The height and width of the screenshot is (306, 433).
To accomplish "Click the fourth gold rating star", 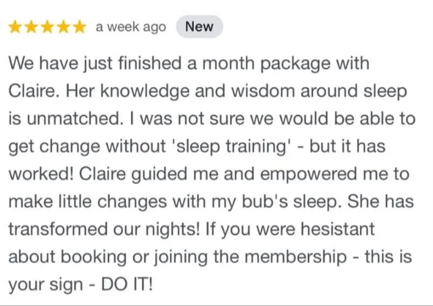I will pos(63,28).
